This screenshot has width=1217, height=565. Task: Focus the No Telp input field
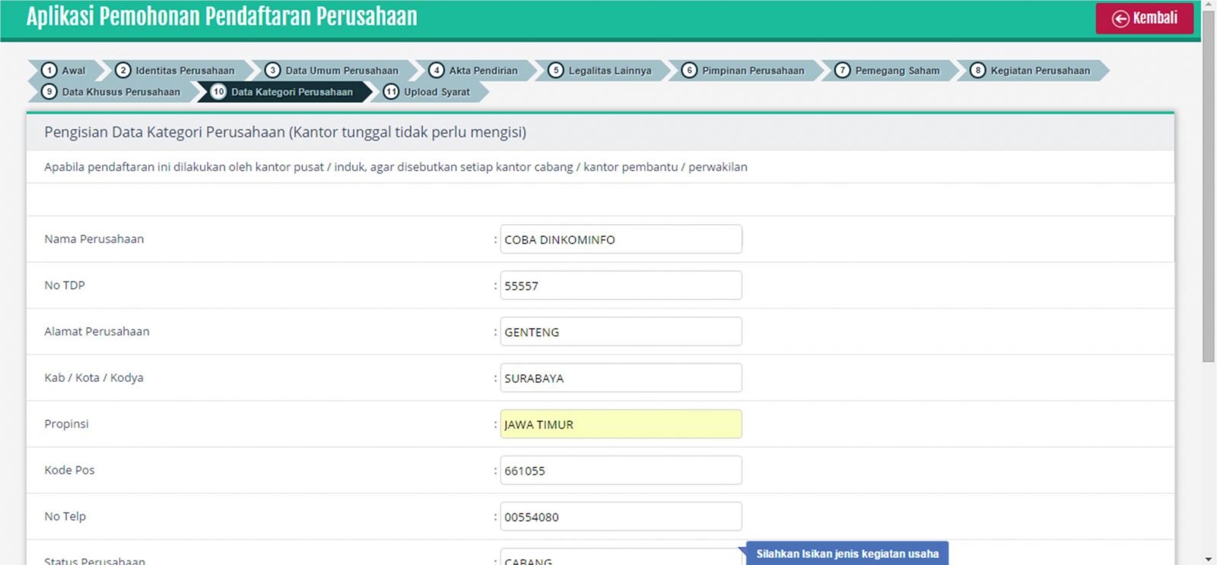click(621, 517)
